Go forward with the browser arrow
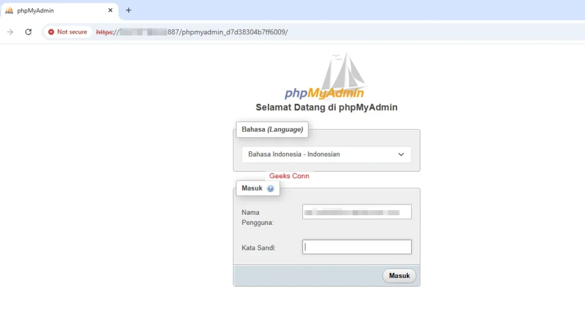The image size is (585, 314). [10, 32]
